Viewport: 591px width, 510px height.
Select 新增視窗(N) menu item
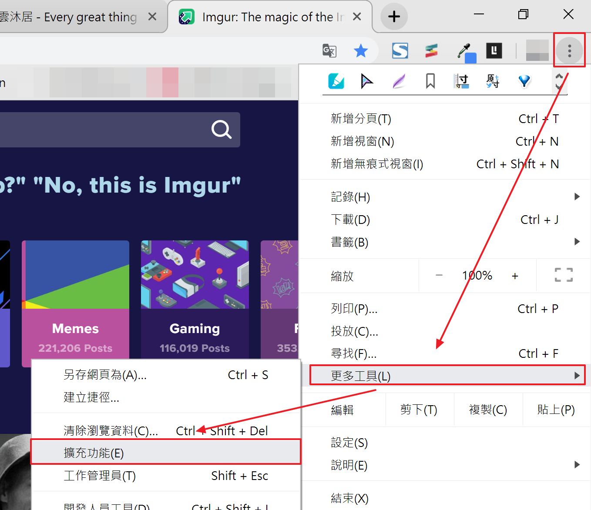click(x=445, y=141)
